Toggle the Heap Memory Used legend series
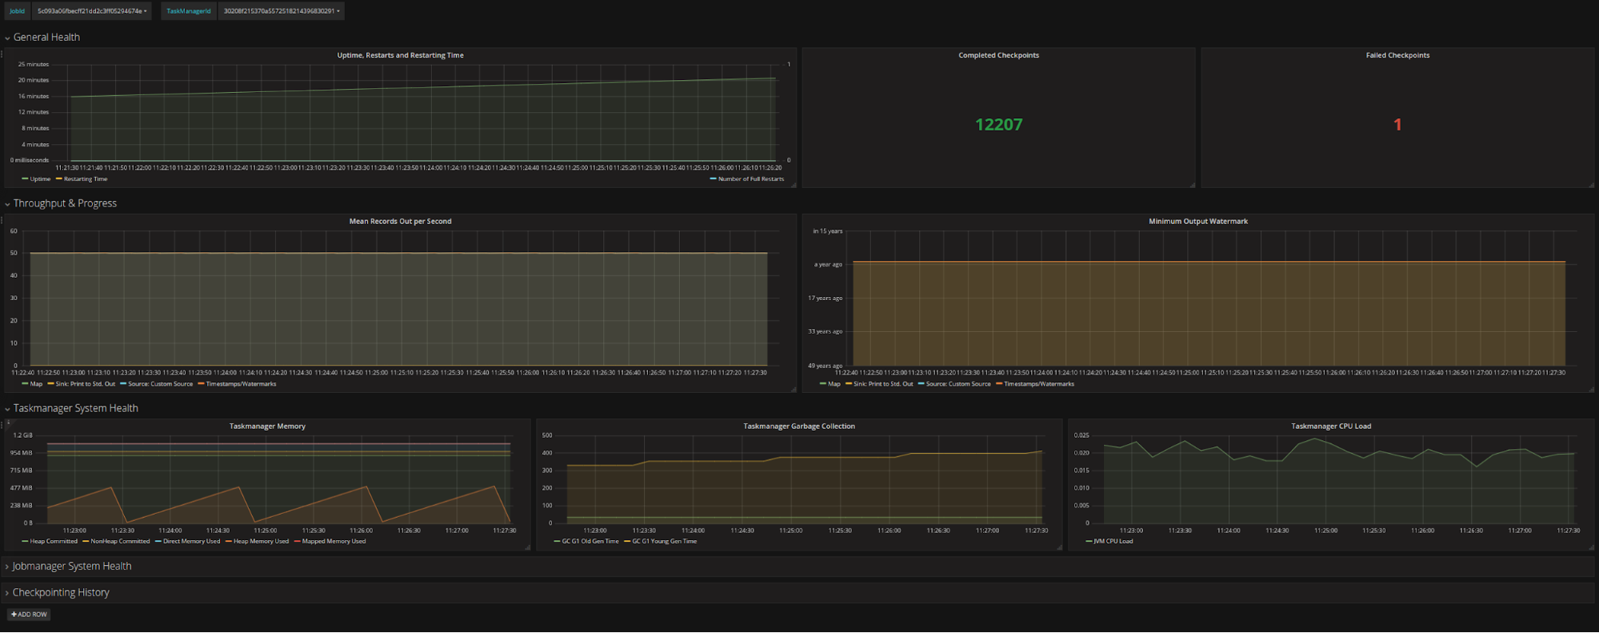This screenshot has height=633, width=1599. (261, 542)
